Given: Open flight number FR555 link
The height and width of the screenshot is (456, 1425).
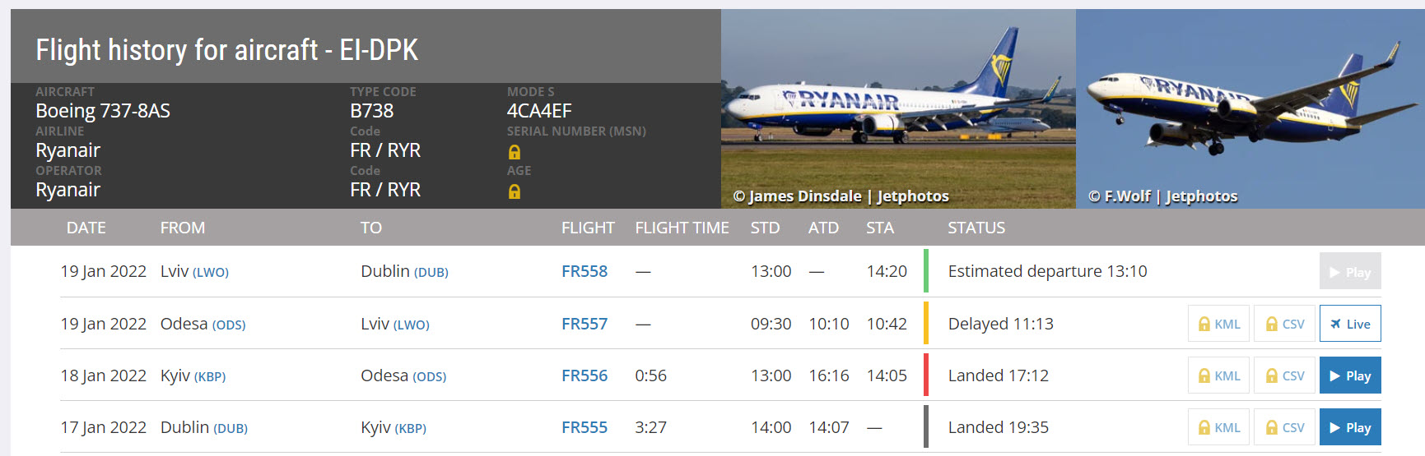Looking at the screenshot, I should tap(584, 427).
